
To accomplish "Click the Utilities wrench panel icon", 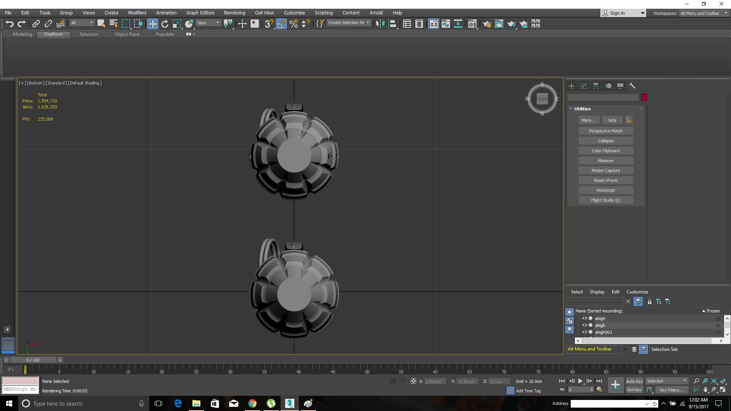I will coord(632,86).
